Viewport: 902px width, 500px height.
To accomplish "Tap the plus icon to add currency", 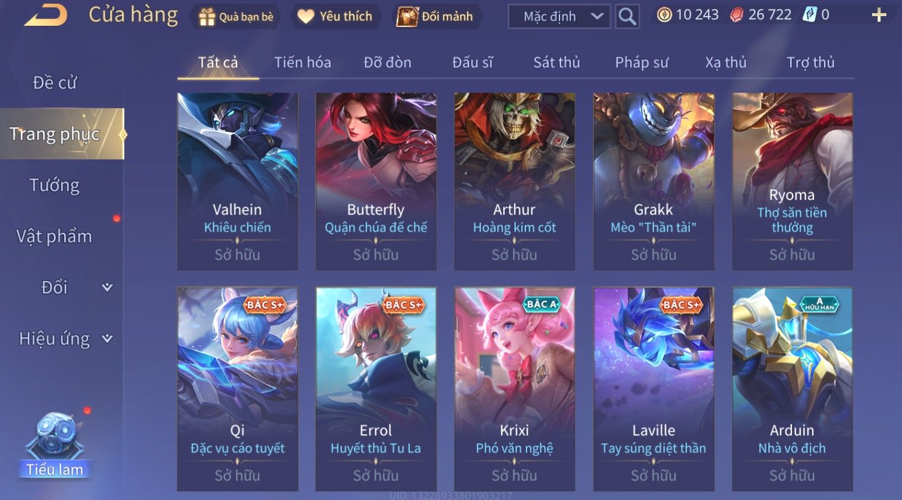I will point(879,15).
